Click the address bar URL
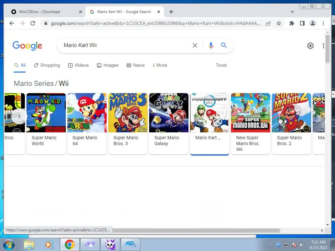The width and height of the screenshot is (335, 251). click(155, 23)
